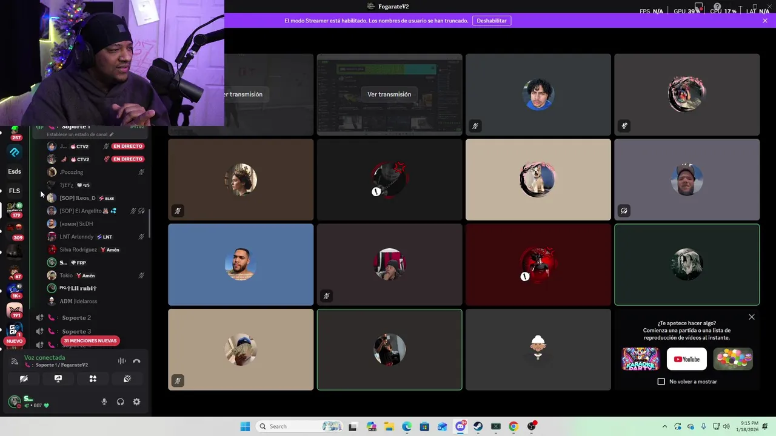
Task: Jump to 31 menciones nuevas
Action: click(x=90, y=341)
